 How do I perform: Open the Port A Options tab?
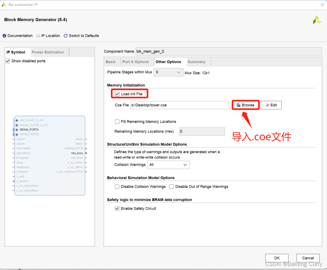tap(136, 61)
